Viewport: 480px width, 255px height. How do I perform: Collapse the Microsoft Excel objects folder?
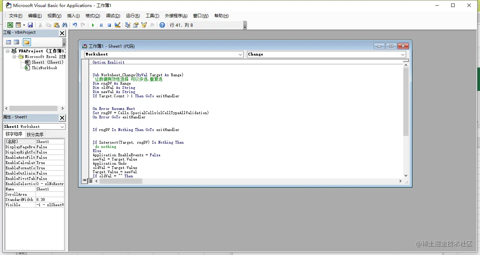pyautogui.click(x=14, y=57)
